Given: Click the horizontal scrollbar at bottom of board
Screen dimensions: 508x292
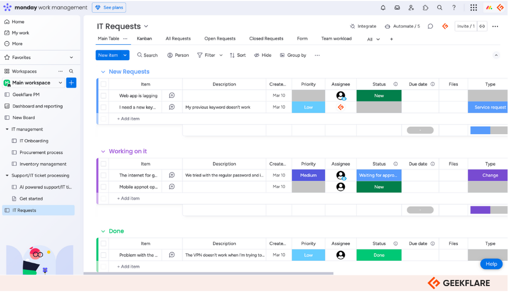Looking at the screenshot, I should (209, 273).
